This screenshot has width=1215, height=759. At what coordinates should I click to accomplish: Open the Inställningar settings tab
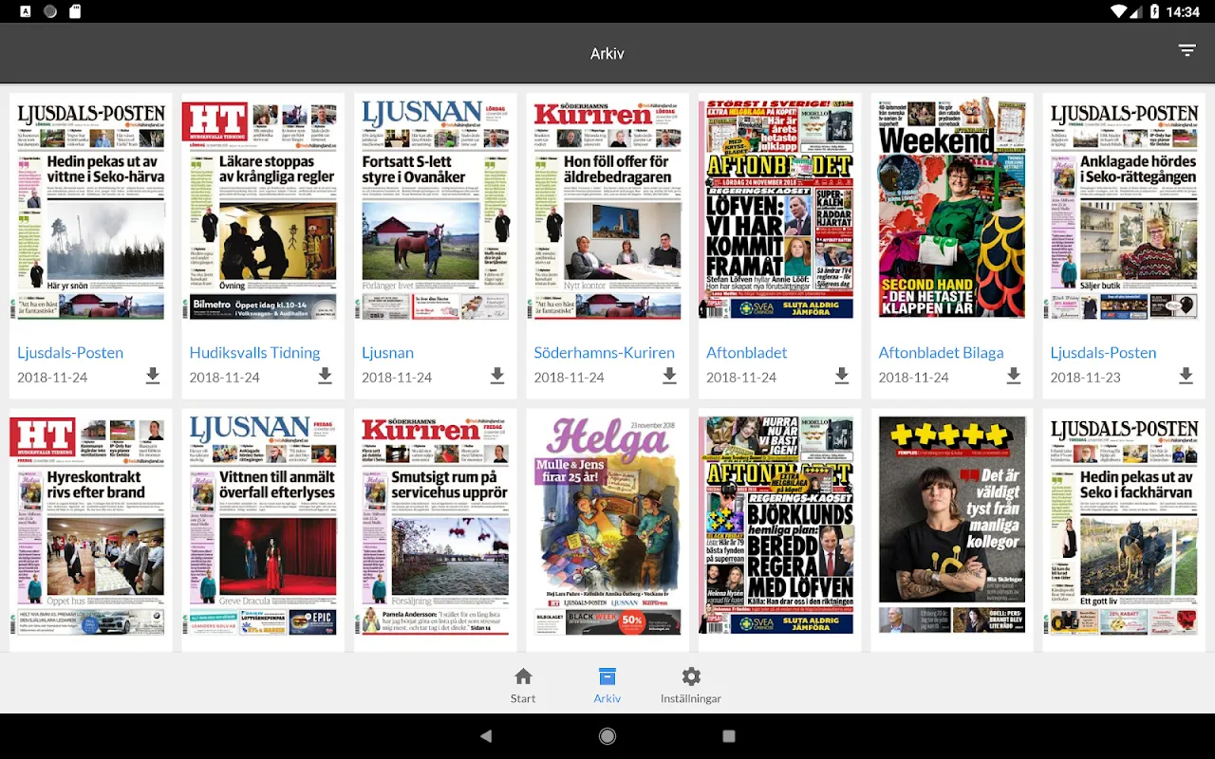pyautogui.click(x=691, y=685)
